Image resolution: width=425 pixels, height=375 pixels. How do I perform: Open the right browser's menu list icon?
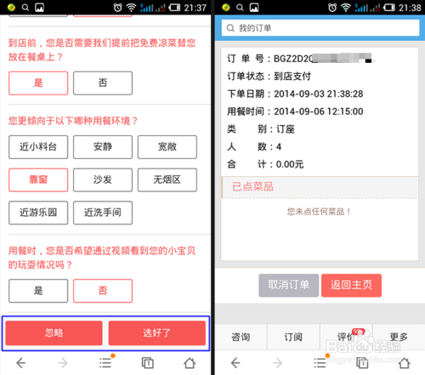[320, 363]
